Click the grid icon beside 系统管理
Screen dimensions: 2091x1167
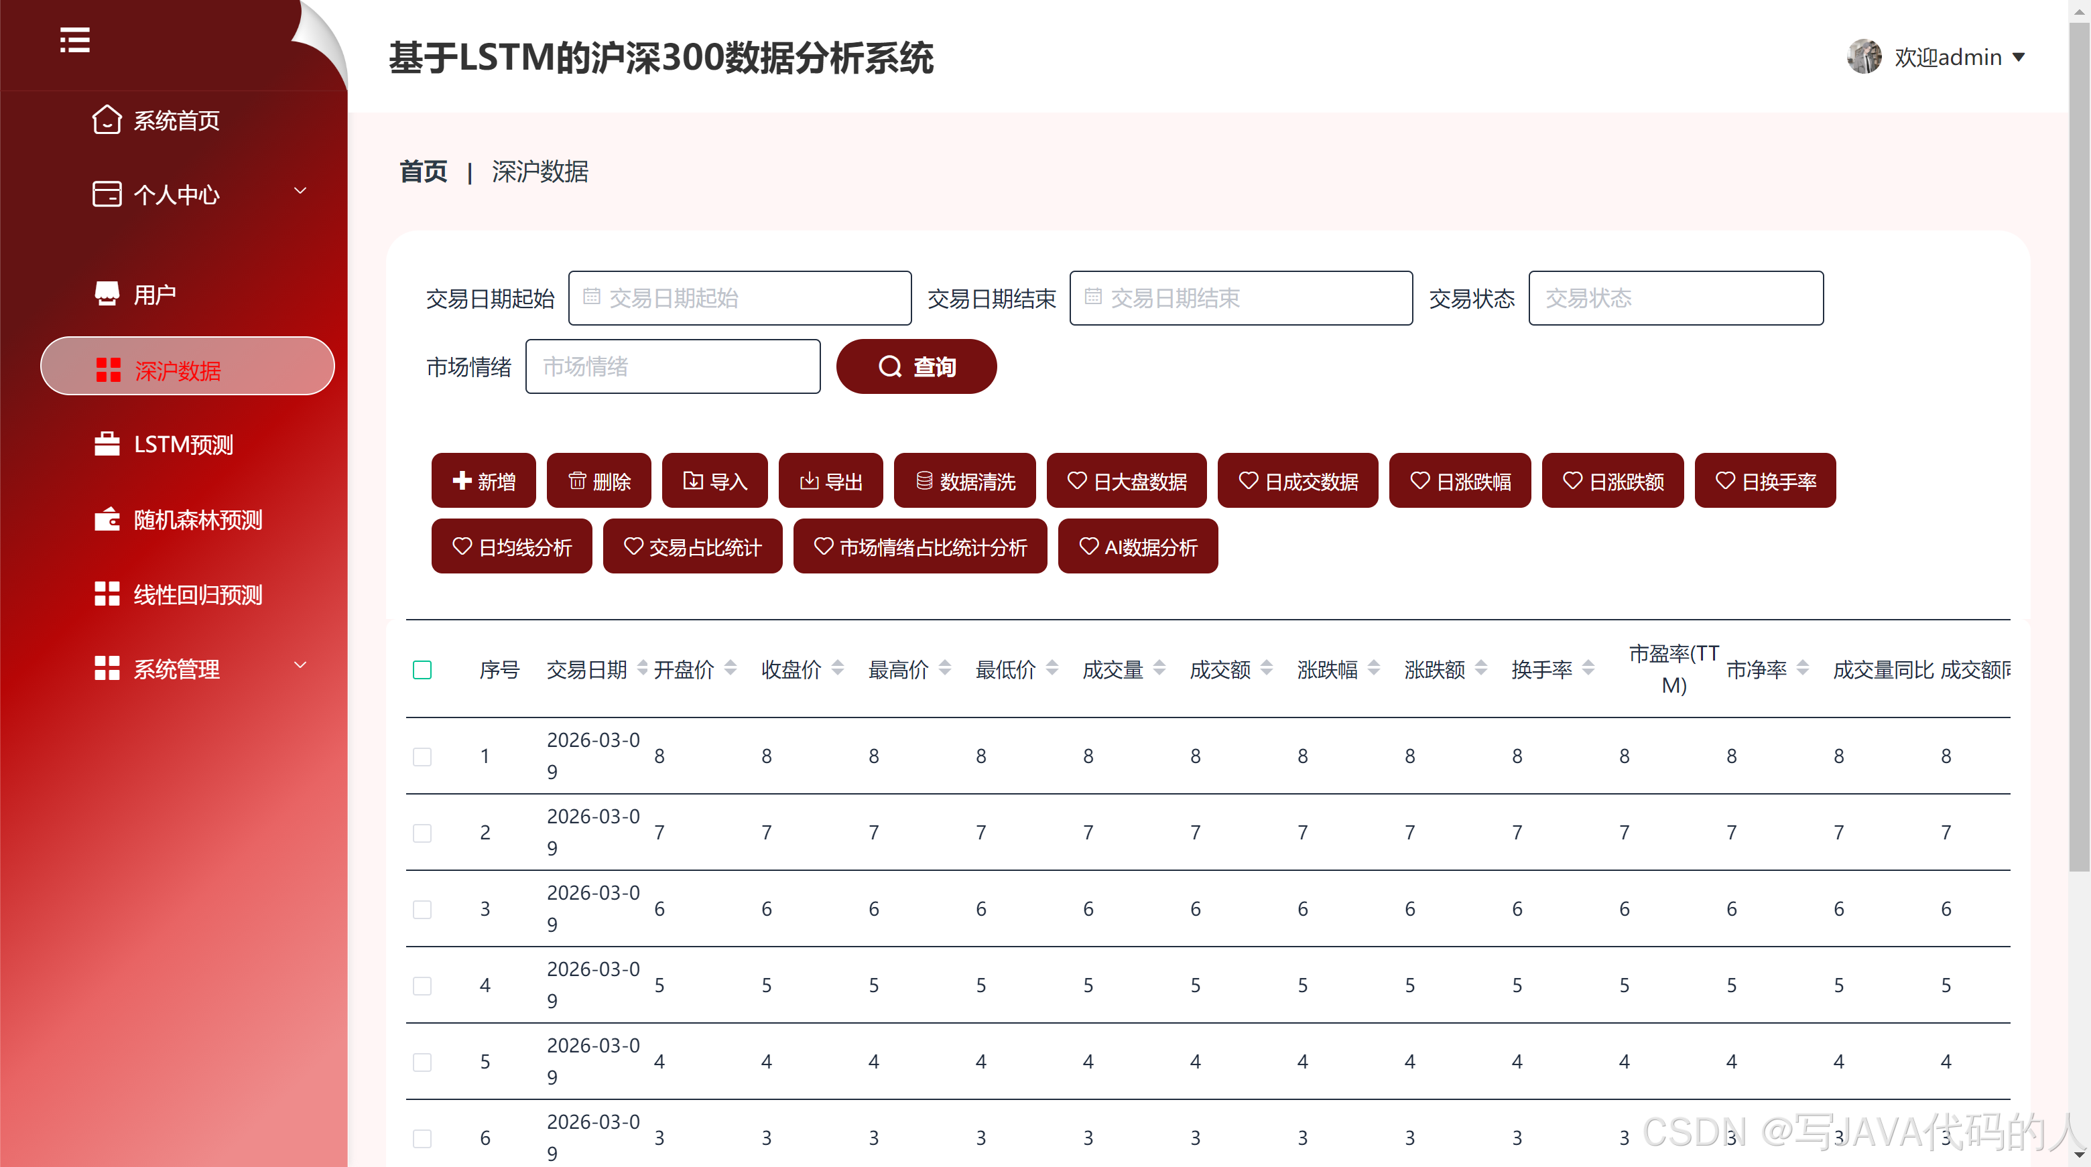click(107, 669)
